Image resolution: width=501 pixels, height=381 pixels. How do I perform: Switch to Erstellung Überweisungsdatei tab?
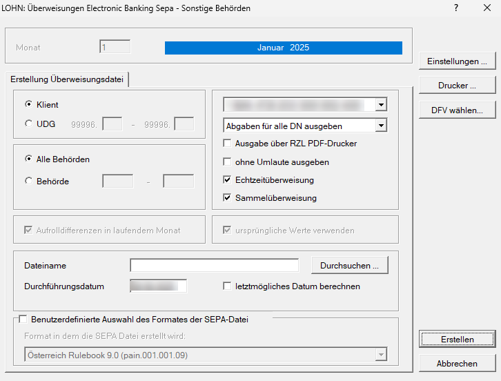tap(67, 80)
